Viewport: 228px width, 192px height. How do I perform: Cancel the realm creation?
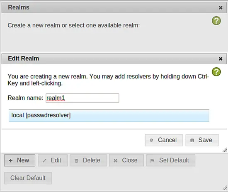coord(164,140)
